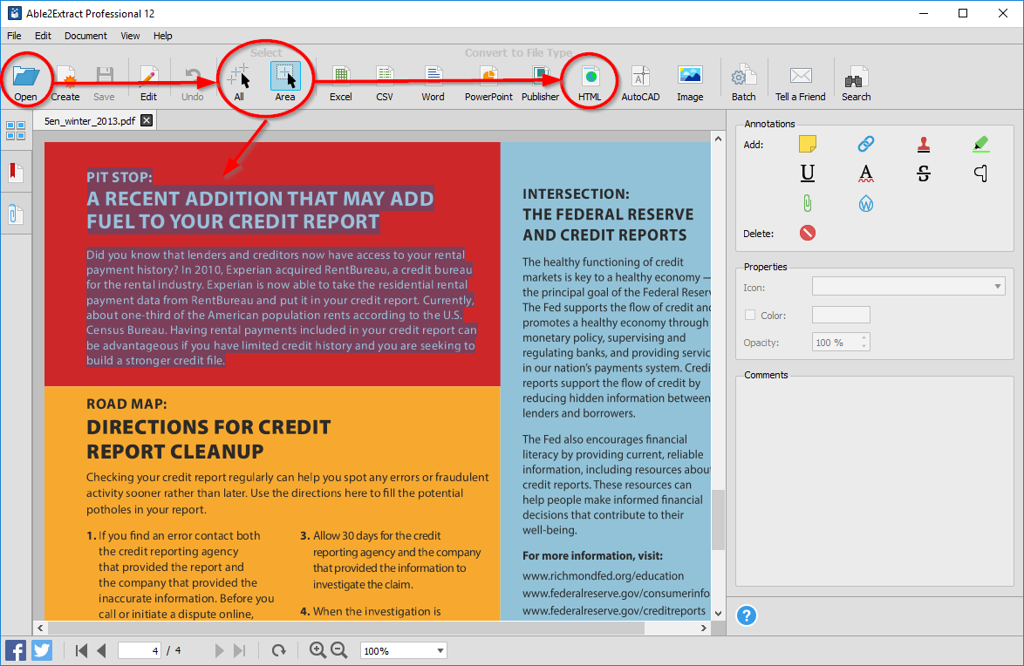Open the annotation Icon dropdown
The width and height of the screenshot is (1024, 666).
click(x=908, y=286)
